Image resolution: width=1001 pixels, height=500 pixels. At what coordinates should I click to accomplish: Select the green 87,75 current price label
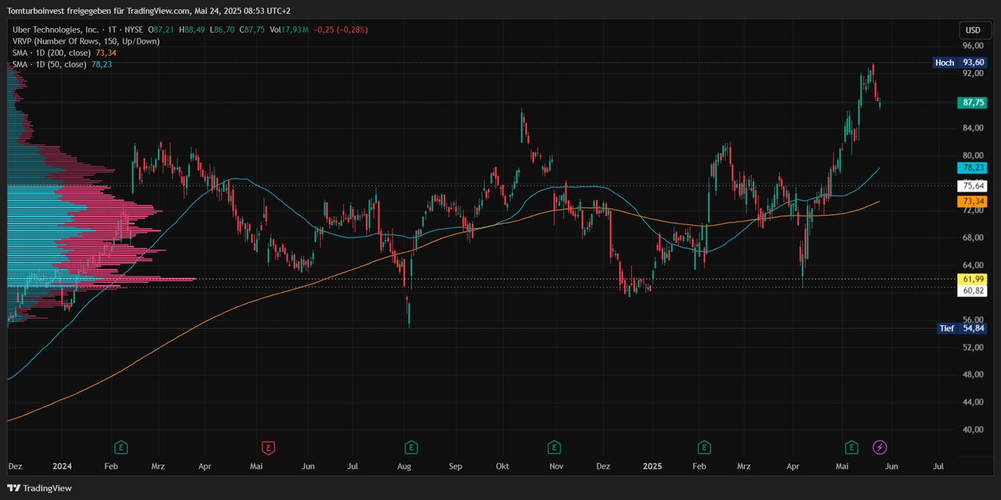(972, 102)
